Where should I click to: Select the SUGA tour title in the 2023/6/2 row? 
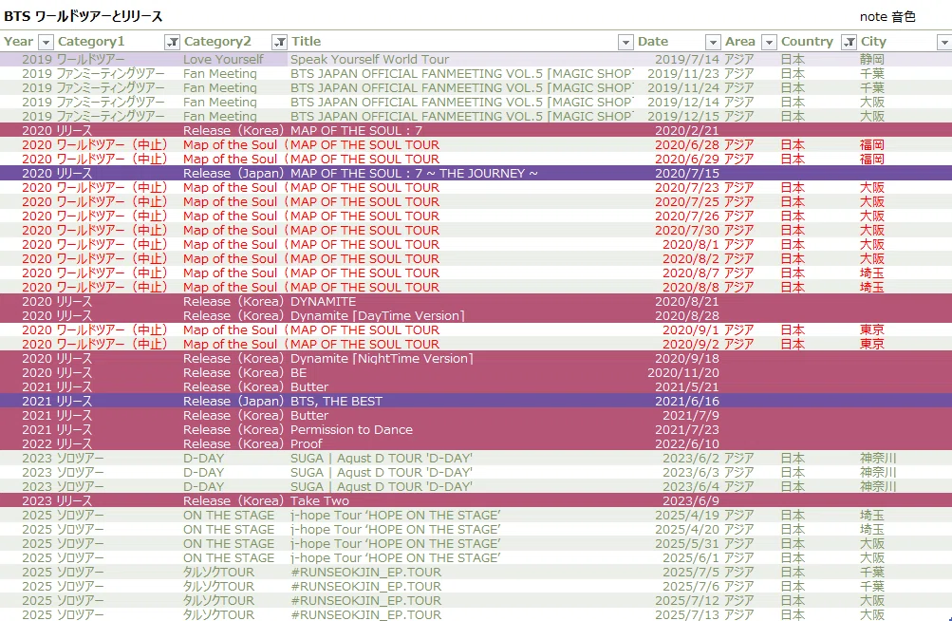tap(382, 459)
